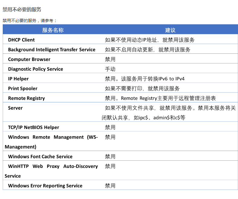Select the IP Helper service name
This screenshot has height=199, width=238.
tap(18, 79)
